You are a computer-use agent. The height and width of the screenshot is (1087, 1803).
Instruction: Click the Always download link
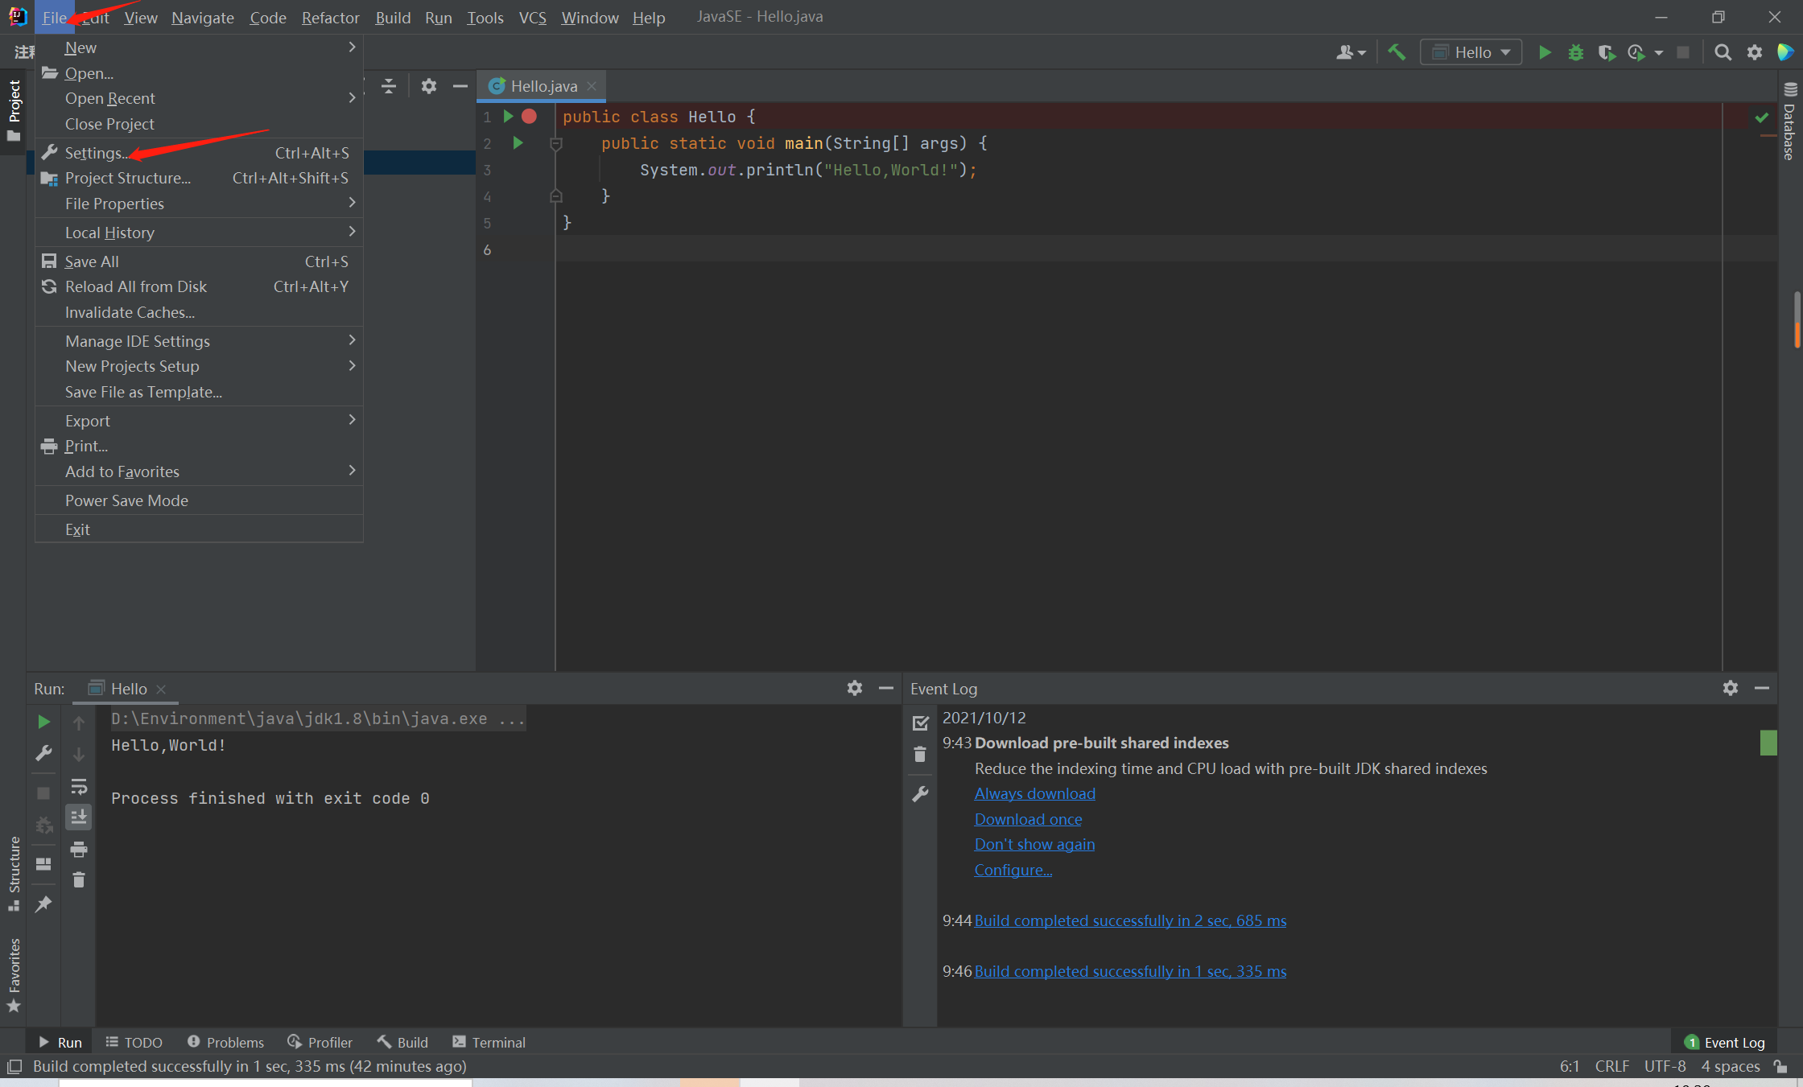click(1034, 793)
